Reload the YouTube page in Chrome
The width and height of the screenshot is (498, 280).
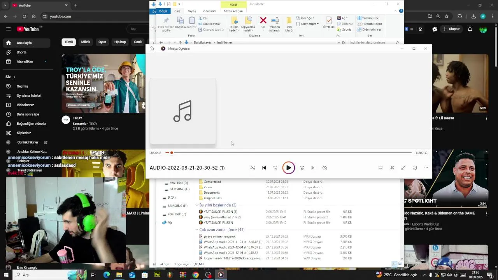click(24, 16)
